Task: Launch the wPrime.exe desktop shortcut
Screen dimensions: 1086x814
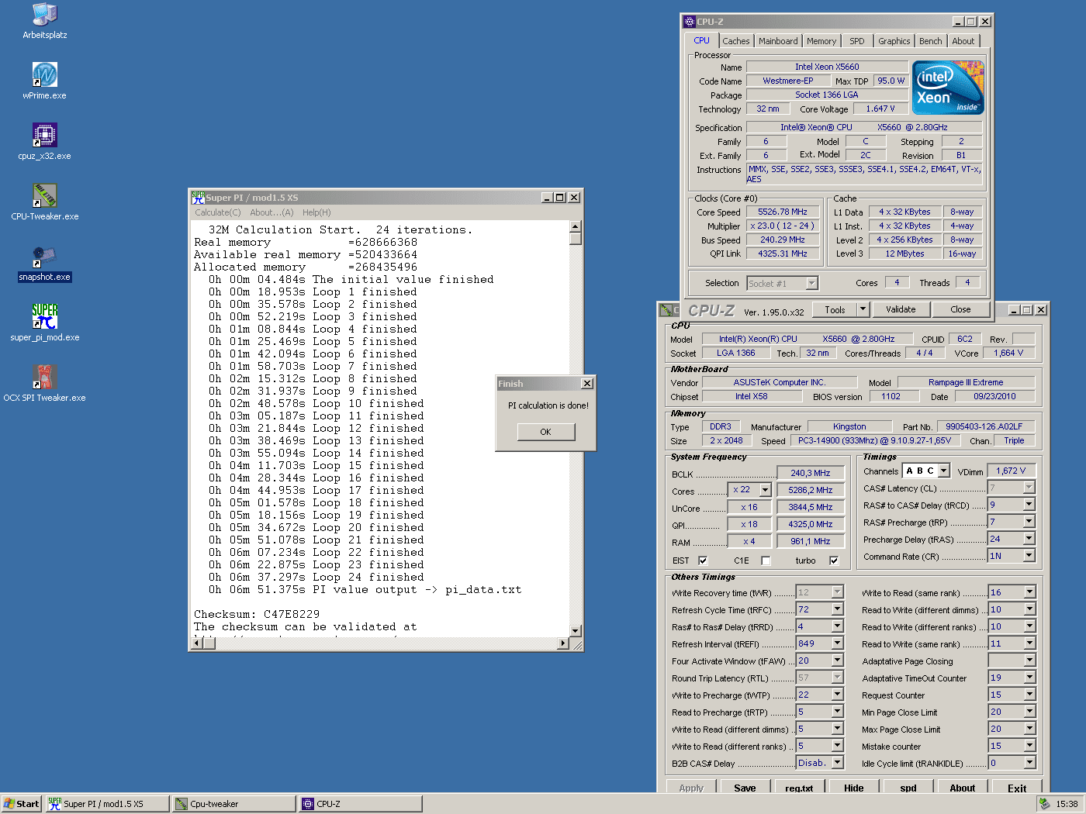Action: pos(44,76)
